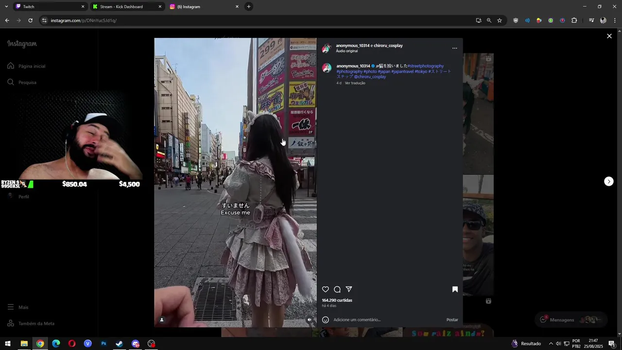Image resolution: width=622 pixels, height=350 pixels.
Task: Expand the system tray hidden icons arrow
Action: click(x=551, y=344)
